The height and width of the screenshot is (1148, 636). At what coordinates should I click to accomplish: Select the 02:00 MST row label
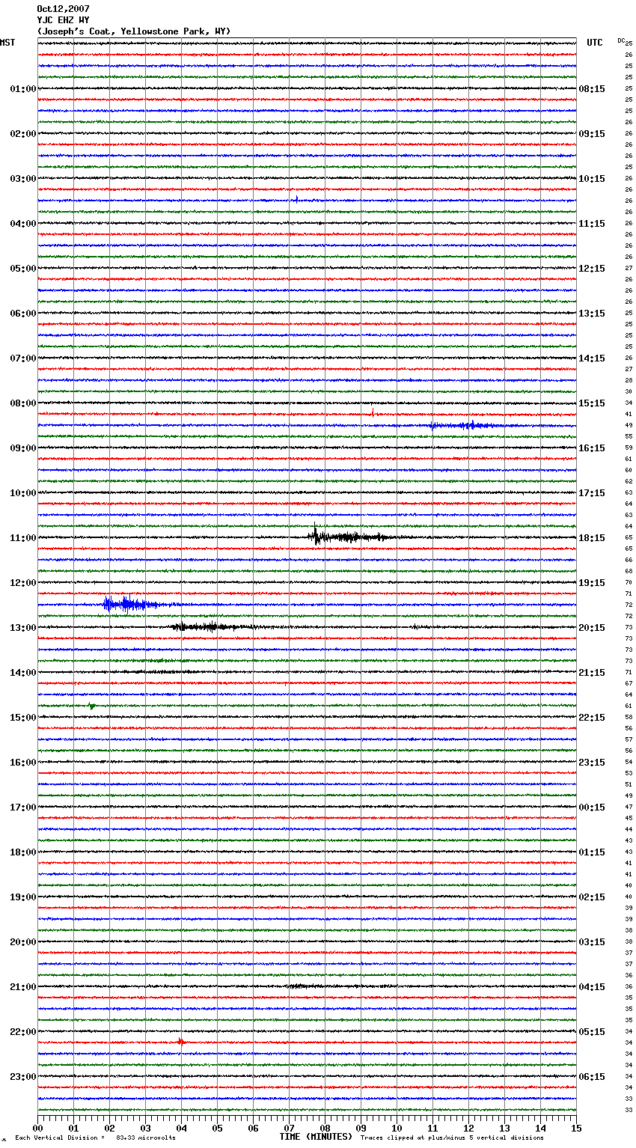point(23,134)
